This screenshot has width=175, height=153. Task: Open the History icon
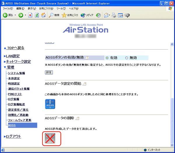point(98,15)
